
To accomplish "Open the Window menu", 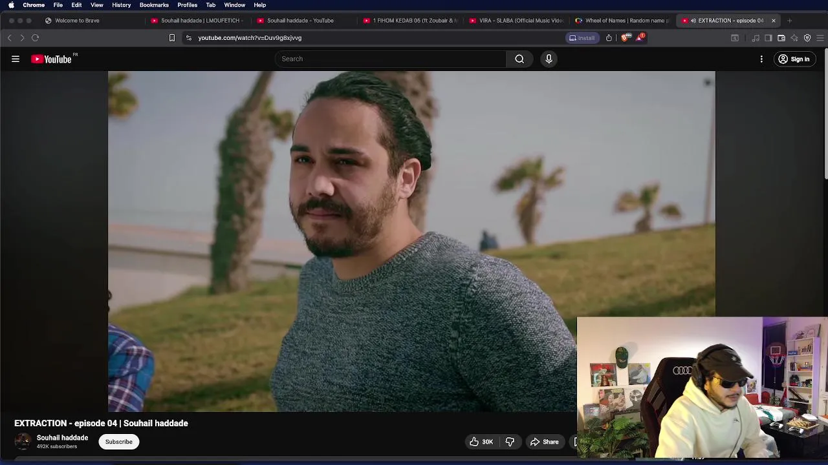I will (235, 5).
